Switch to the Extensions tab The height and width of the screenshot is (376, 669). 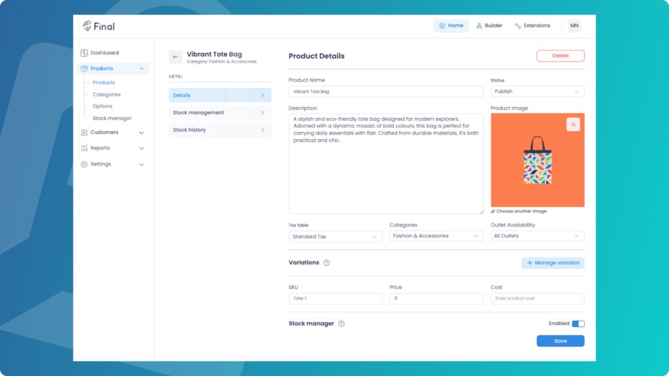(x=532, y=25)
